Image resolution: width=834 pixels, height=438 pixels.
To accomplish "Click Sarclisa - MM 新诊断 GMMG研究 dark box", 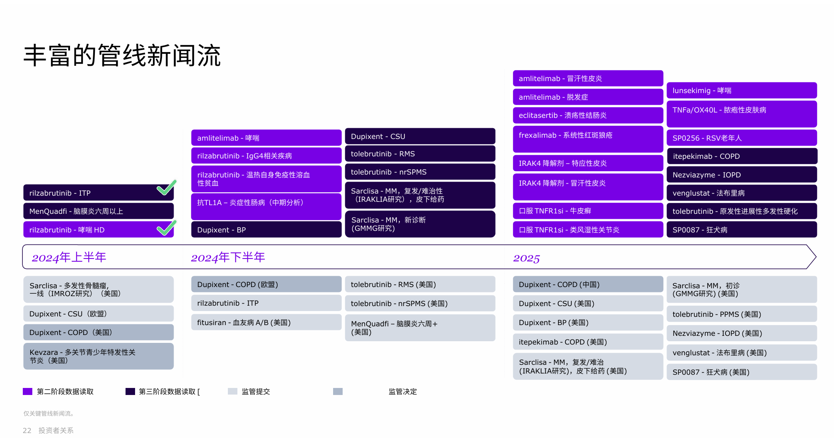I will pyautogui.click(x=420, y=224).
